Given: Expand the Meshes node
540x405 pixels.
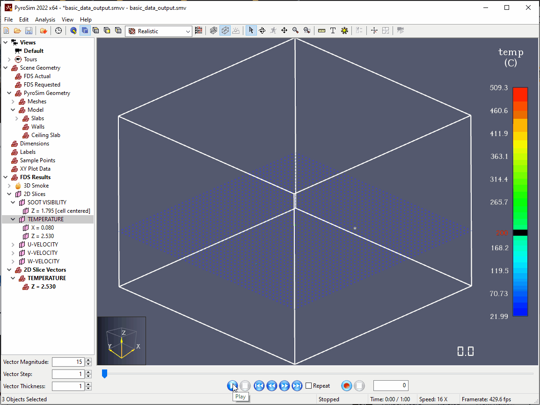Looking at the screenshot, I should 13,101.
